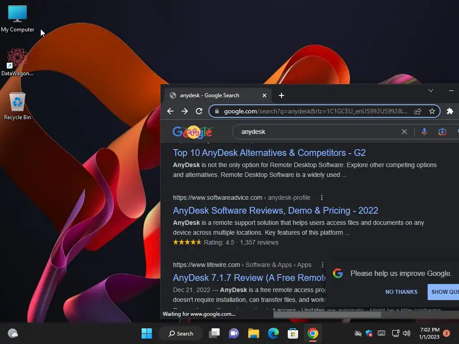The image size is (459, 344).
Task: Open AnyDesk Software Reviews, Demo & Pricing link
Action: 276,211
